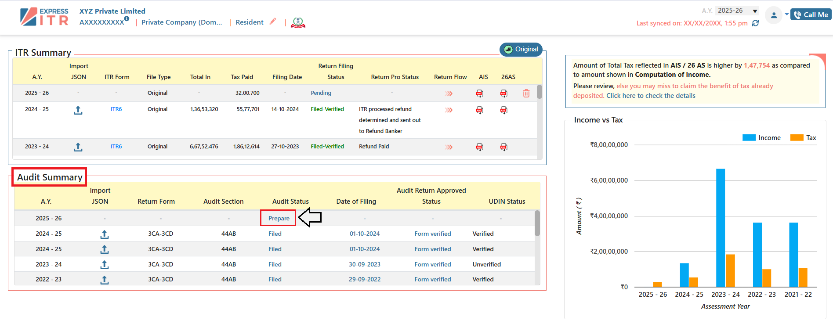Click Prepare for audit 2025-26

[279, 218]
